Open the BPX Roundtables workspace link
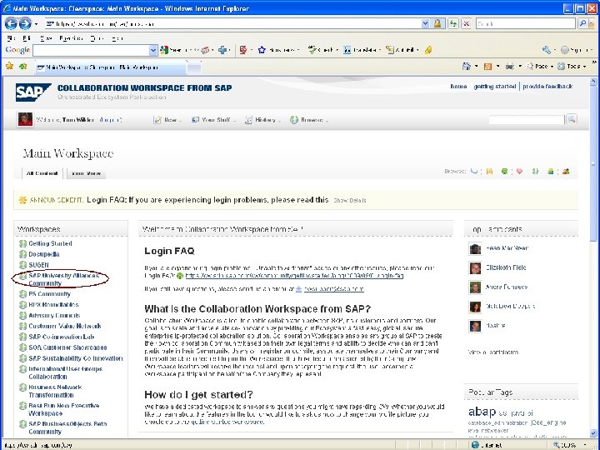The width and height of the screenshot is (600, 450). 53,305
